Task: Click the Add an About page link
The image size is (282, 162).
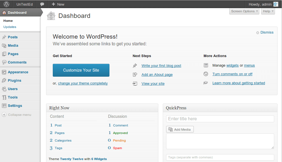Action: coord(157,75)
